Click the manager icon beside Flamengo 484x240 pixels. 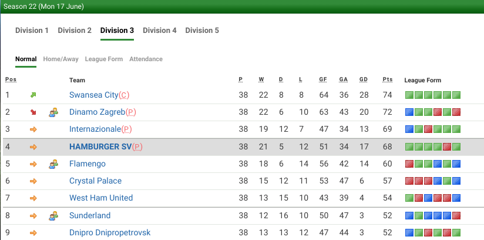(x=53, y=164)
